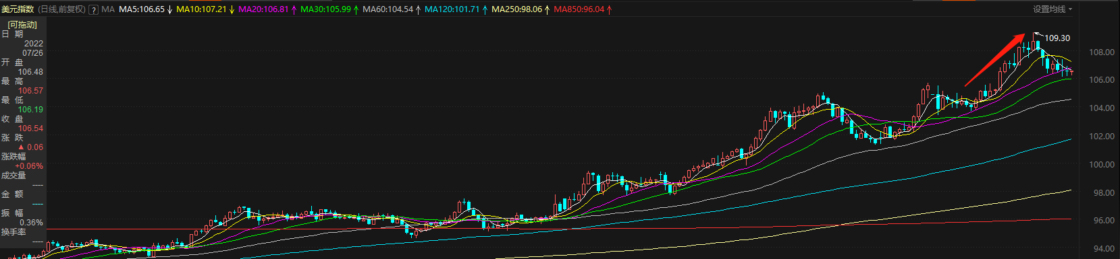Click the 换手率 turnover rate label
This screenshot has width=1120, height=259.
point(14,232)
